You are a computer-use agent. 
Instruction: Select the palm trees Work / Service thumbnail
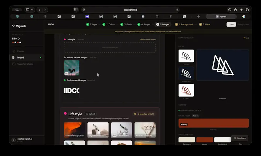coord(72,68)
